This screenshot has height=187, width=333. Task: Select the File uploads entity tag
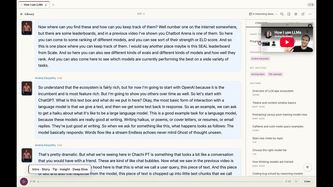point(275,74)
